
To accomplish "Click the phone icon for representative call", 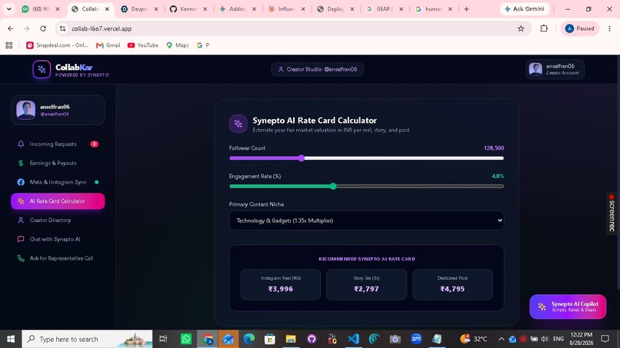I will click(21, 258).
